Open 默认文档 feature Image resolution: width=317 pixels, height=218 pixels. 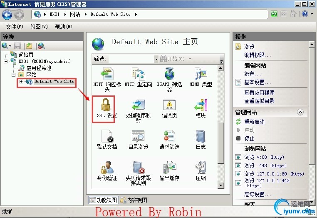click(107, 140)
